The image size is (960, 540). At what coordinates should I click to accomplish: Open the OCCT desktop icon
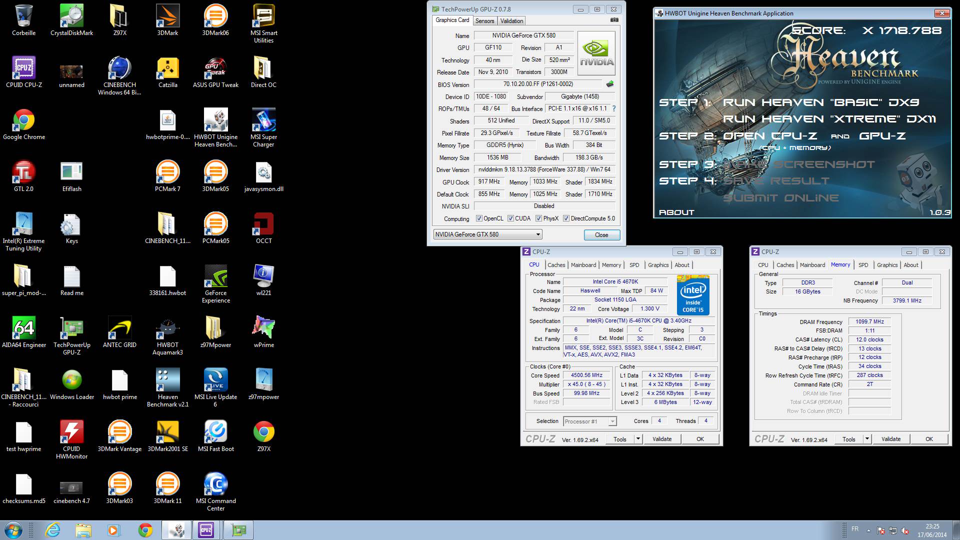263,228
